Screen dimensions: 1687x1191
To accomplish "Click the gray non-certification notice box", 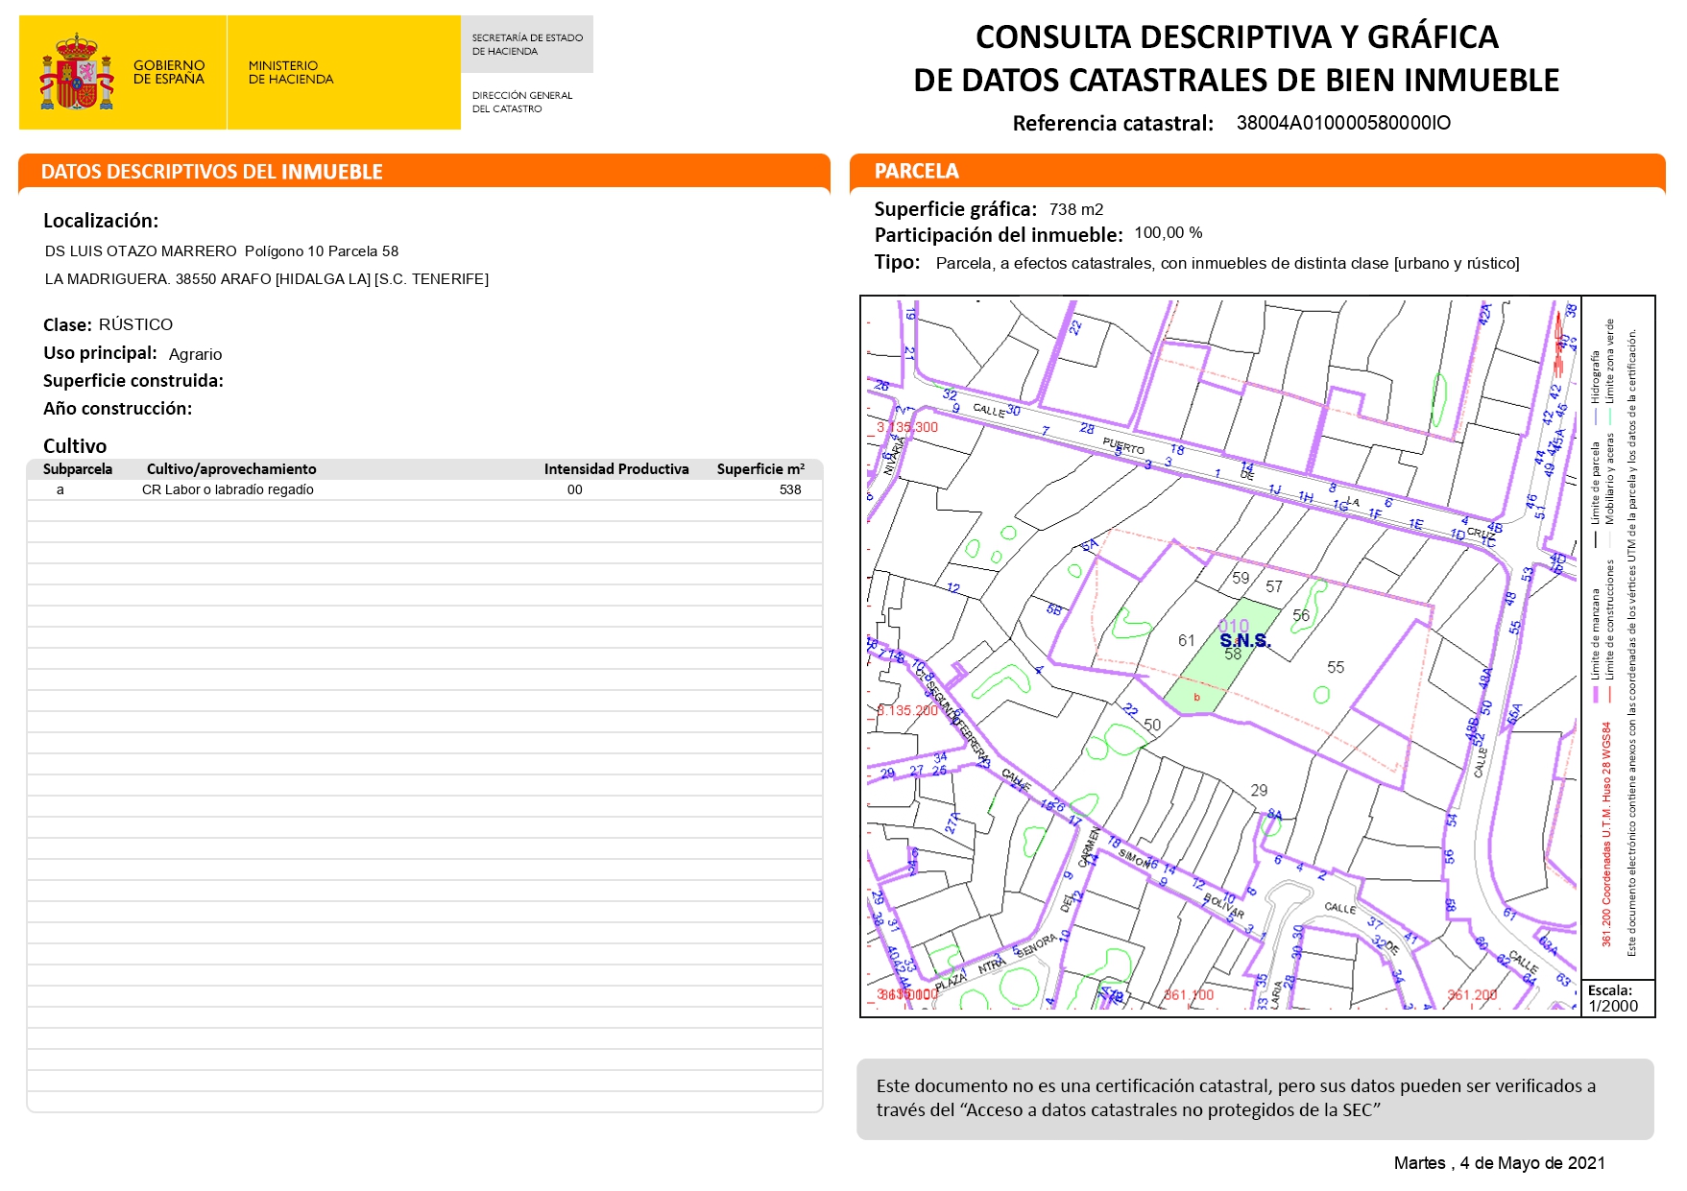I will (1254, 1099).
